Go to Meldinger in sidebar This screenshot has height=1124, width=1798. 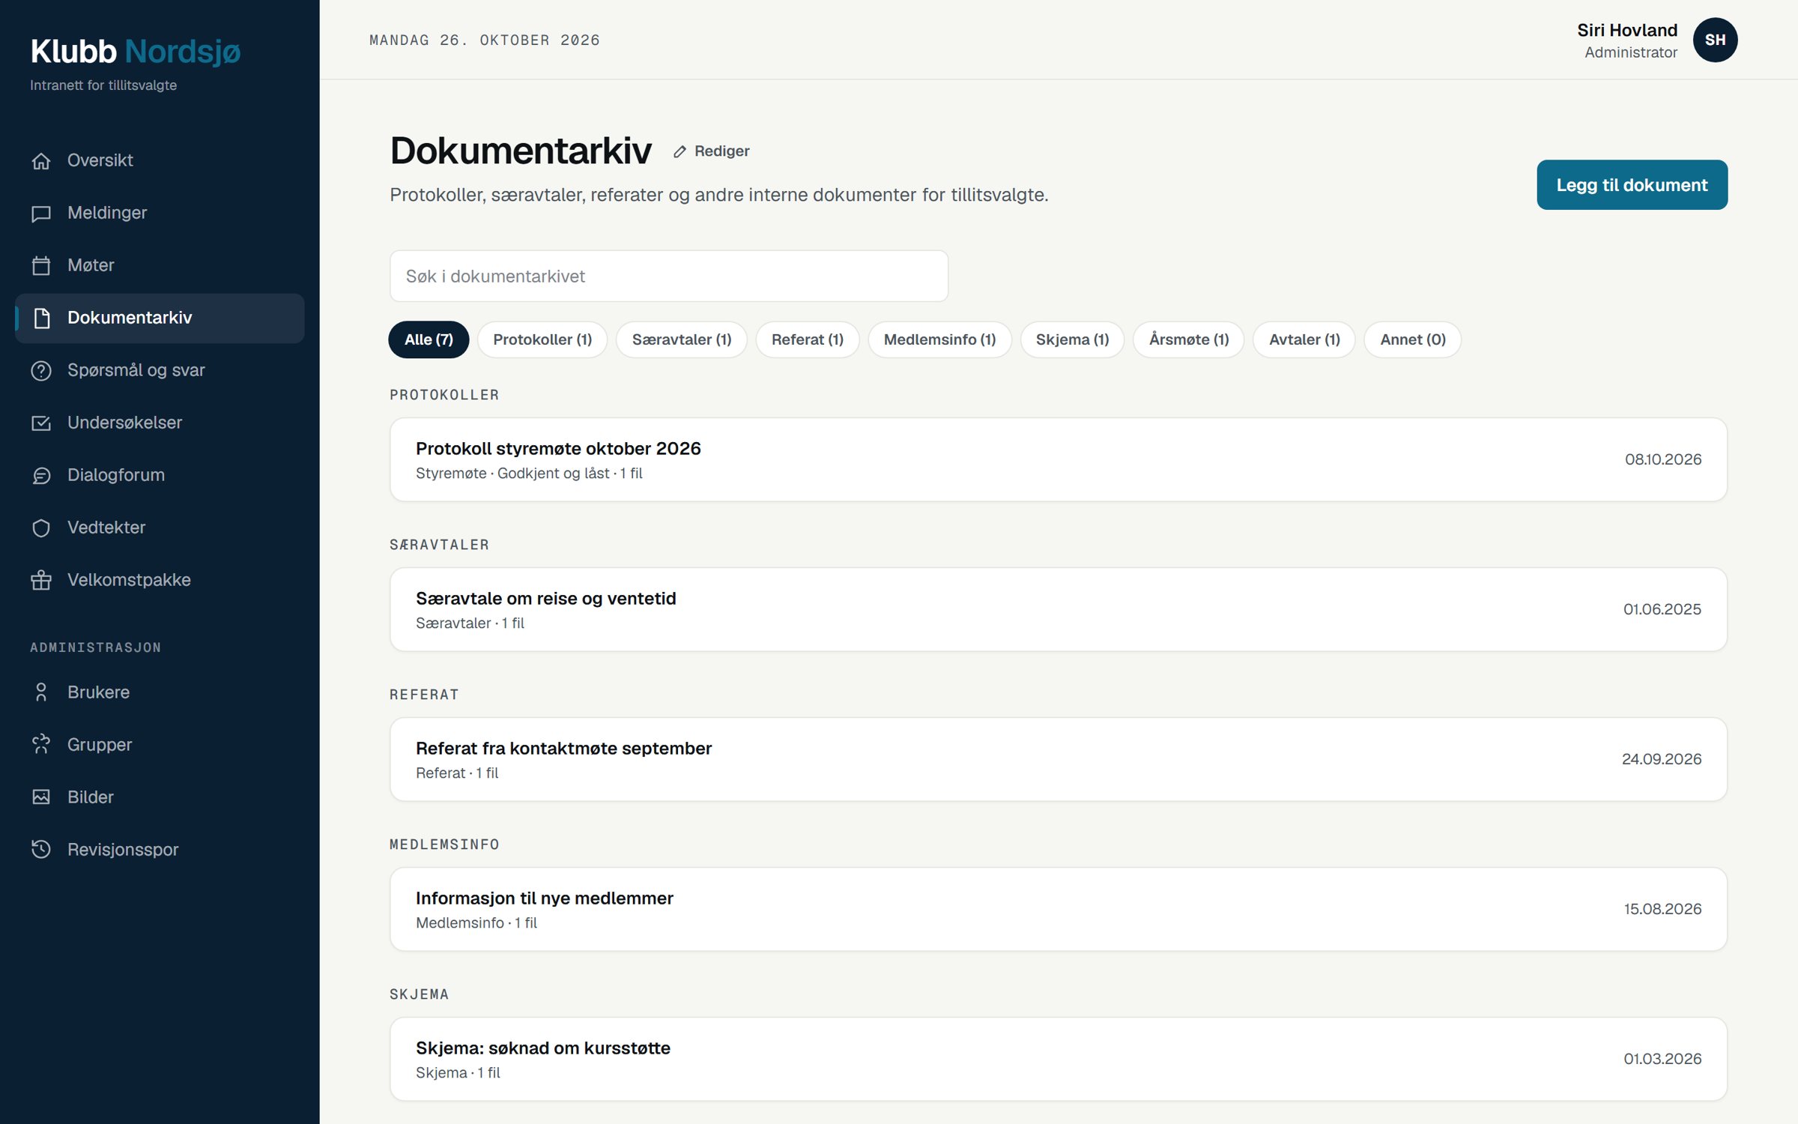click(160, 213)
